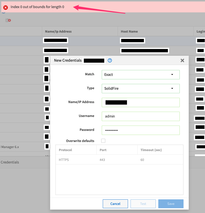Save the new credentials
The height and width of the screenshot is (213, 205).
171,204
